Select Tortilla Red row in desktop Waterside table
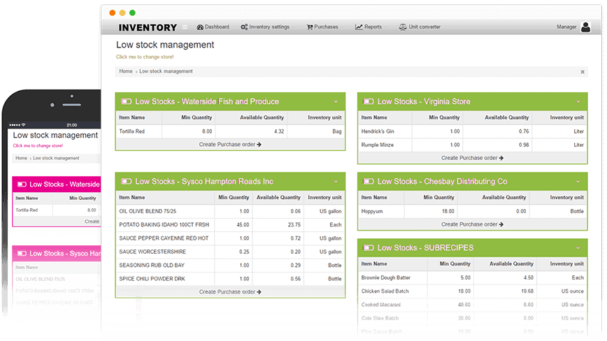The width and height of the screenshot is (607, 341). pos(230,131)
